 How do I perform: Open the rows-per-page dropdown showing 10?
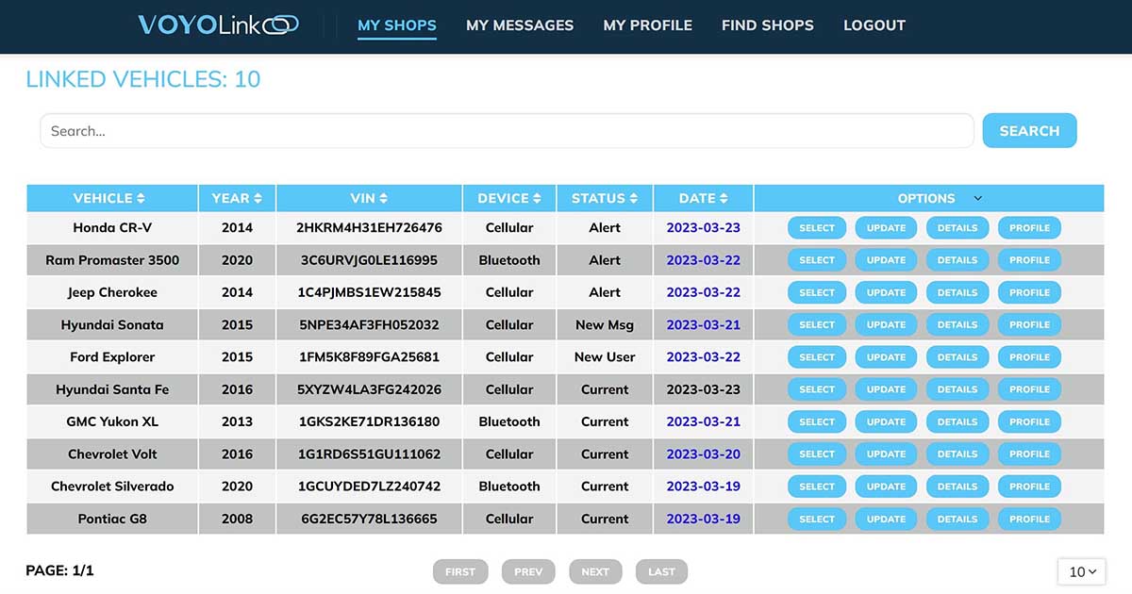[x=1081, y=571]
